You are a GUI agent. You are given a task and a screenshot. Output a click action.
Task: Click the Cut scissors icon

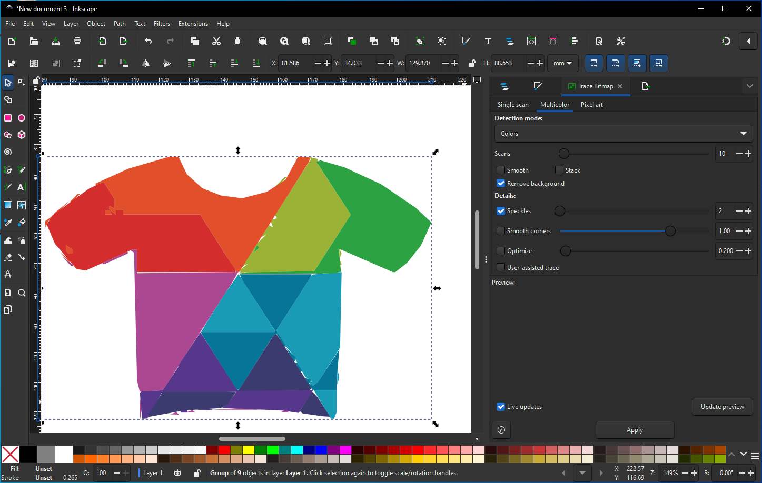(216, 41)
